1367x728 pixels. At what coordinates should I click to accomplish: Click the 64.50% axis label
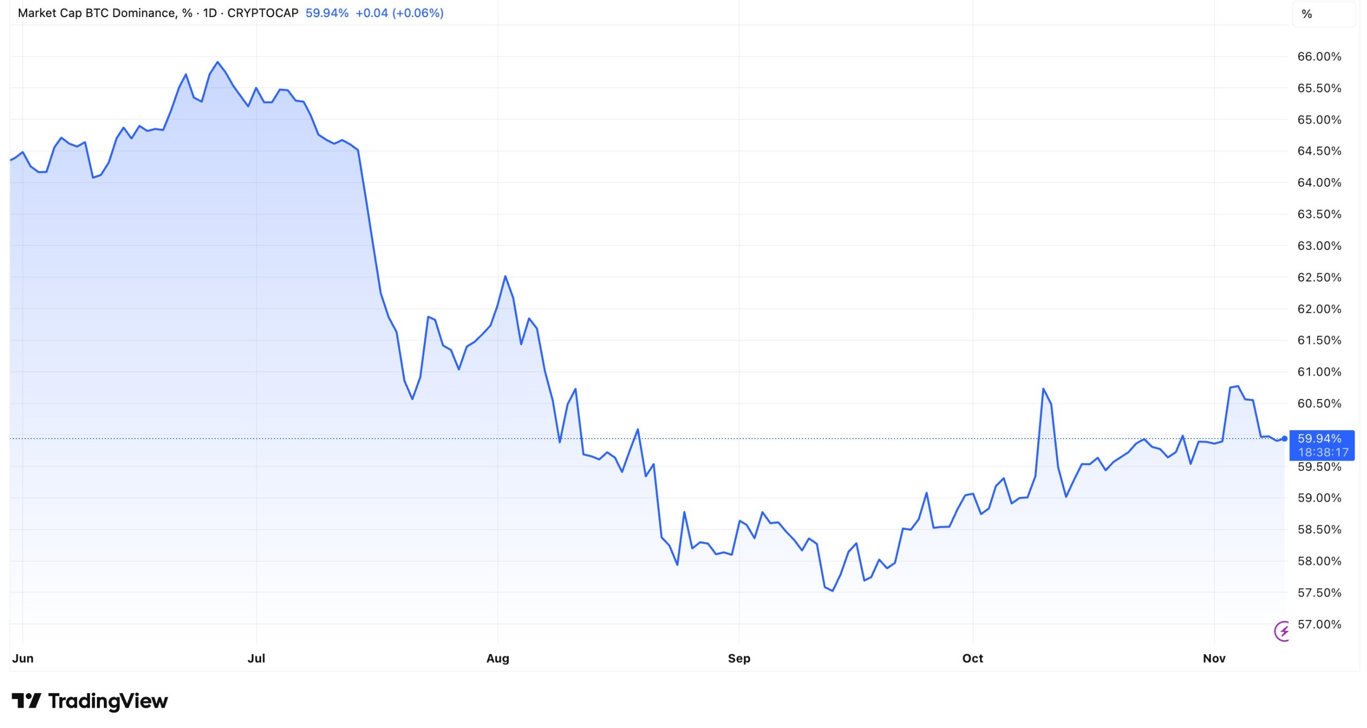(1319, 151)
